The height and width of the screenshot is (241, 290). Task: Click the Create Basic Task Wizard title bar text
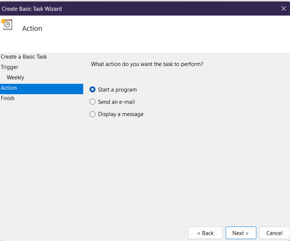click(x=32, y=9)
